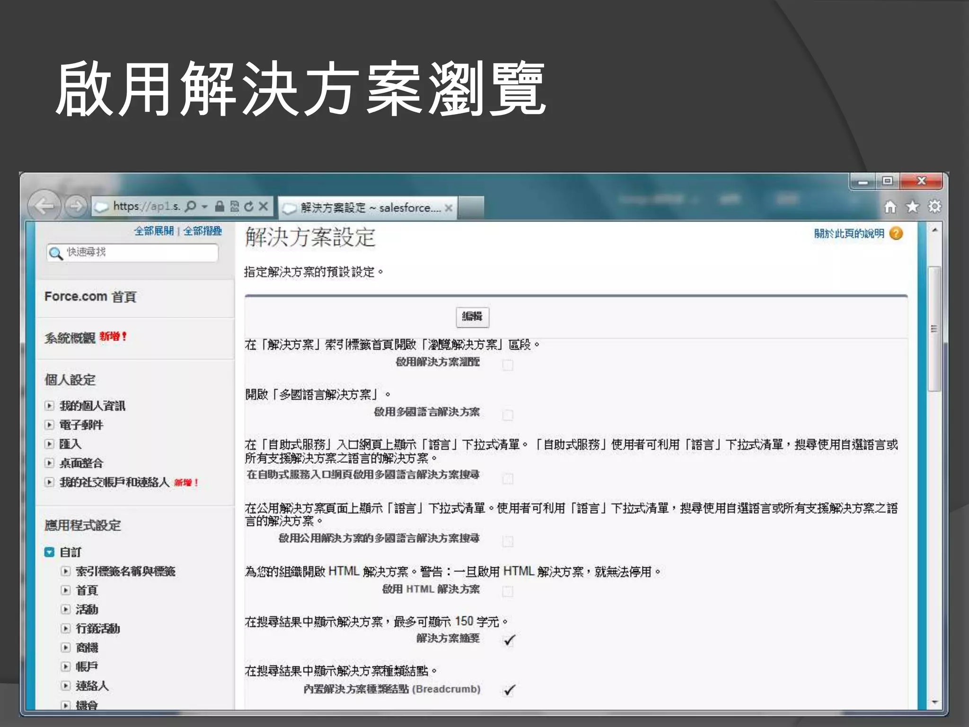The width and height of the screenshot is (969, 727).
Task: Maximize the browser window
Action: click(x=888, y=181)
